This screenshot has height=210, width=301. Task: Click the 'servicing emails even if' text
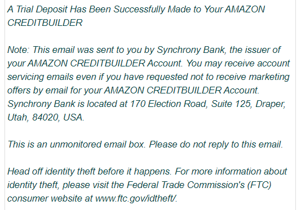[x=54, y=77]
